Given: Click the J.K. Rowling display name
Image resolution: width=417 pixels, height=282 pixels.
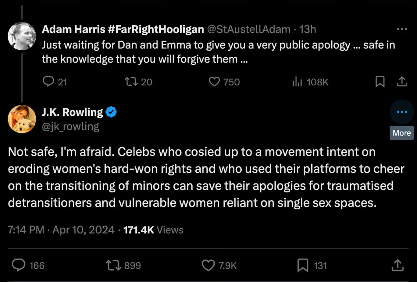Looking at the screenshot, I should 73,112.
